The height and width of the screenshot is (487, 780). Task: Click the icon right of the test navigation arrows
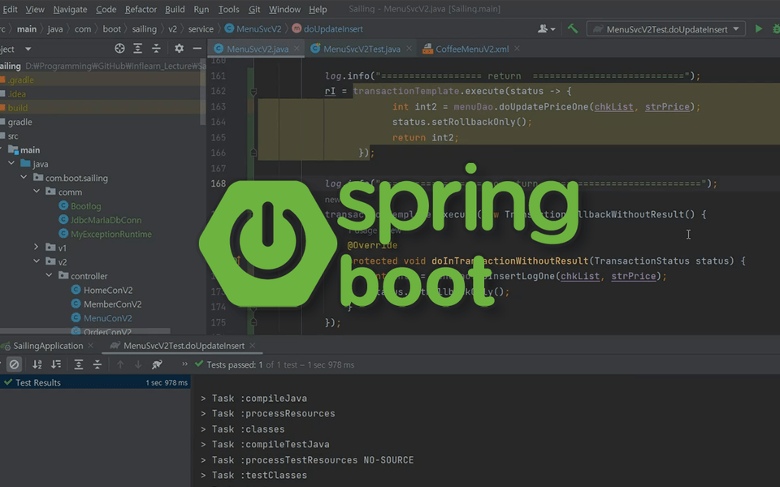(x=157, y=364)
